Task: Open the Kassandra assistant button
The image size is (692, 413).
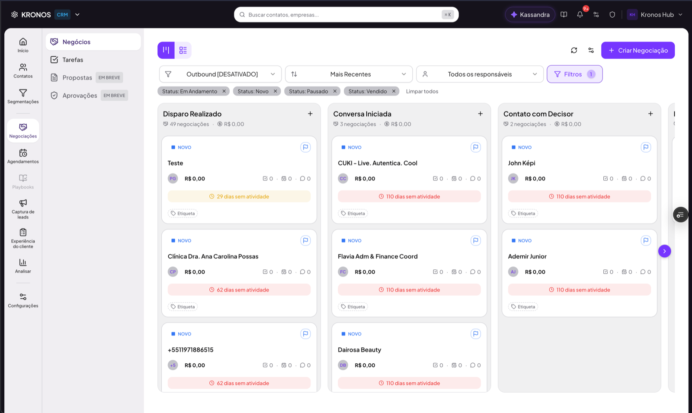Action: pos(530,14)
